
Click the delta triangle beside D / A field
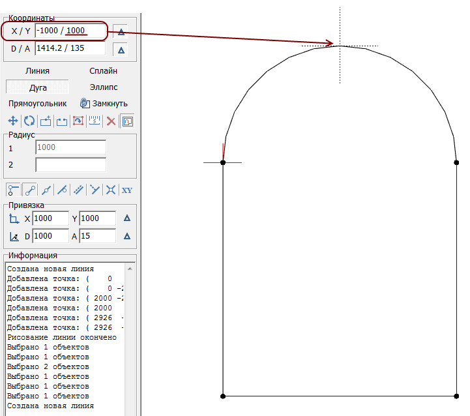121,49
